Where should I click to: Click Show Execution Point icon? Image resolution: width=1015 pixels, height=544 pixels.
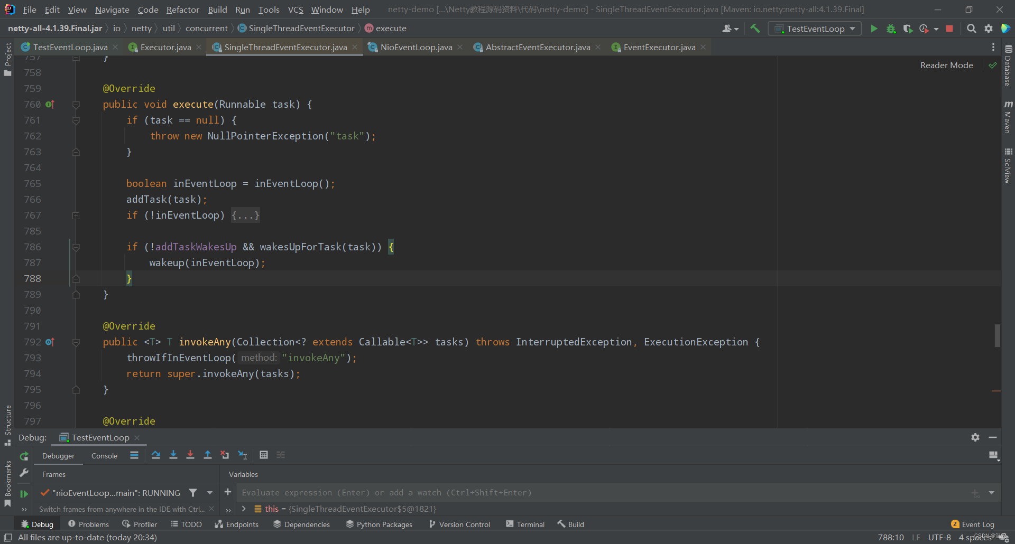click(x=134, y=455)
